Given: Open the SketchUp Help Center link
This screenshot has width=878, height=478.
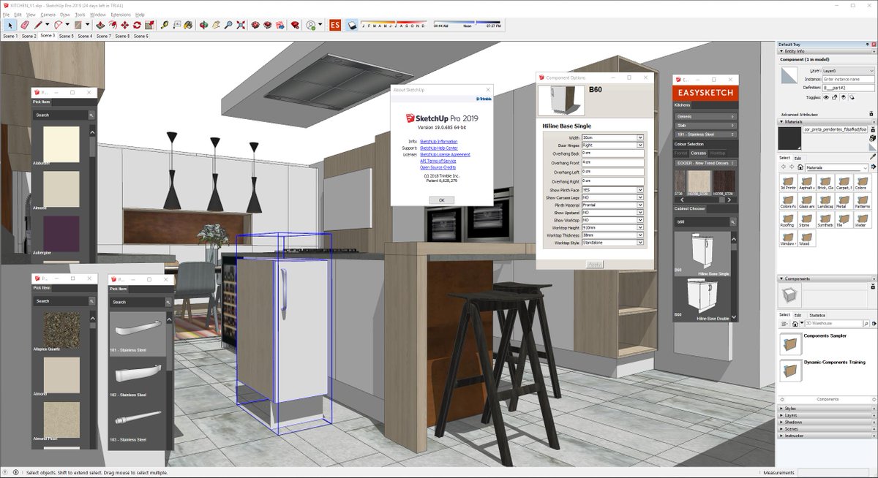Looking at the screenshot, I should 439,148.
